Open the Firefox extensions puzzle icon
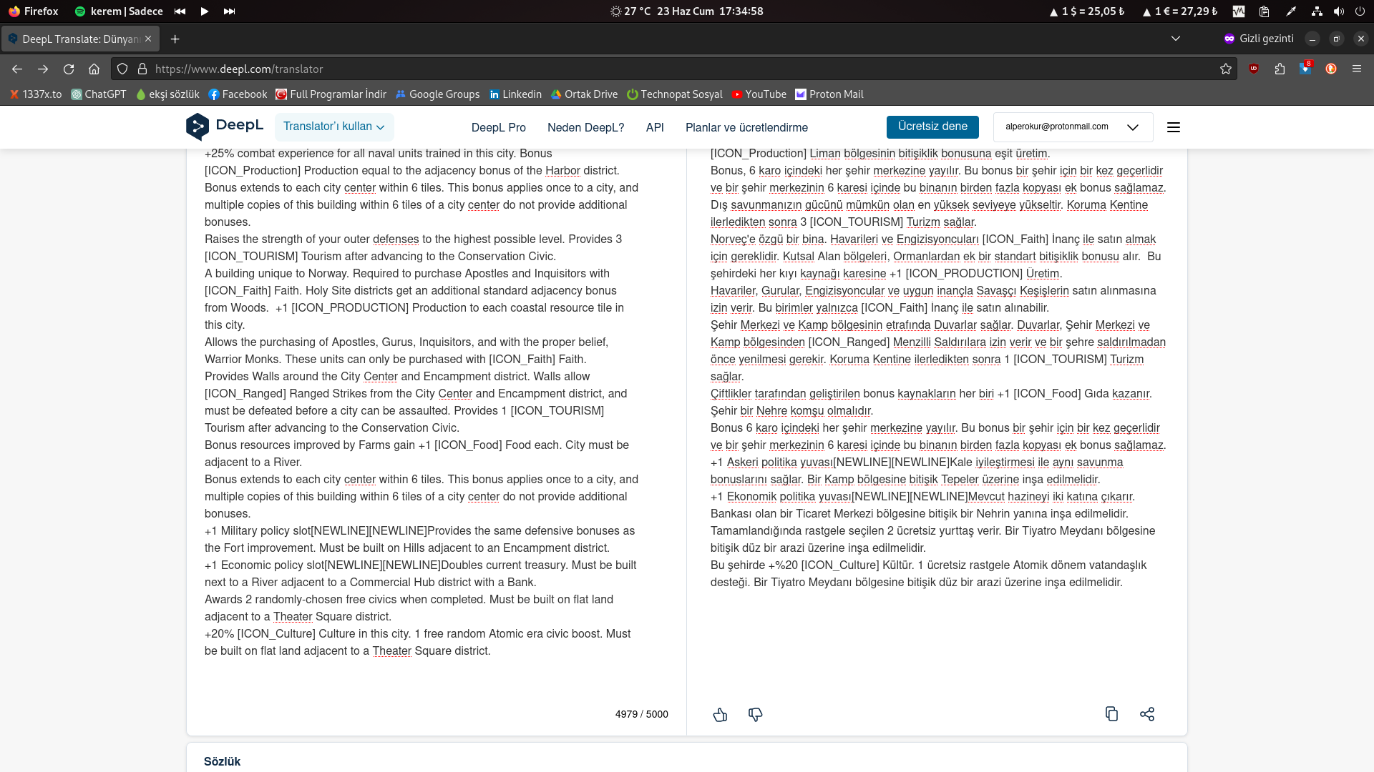Viewport: 1374px width, 772px height. pyautogui.click(x=1280, y=69)
